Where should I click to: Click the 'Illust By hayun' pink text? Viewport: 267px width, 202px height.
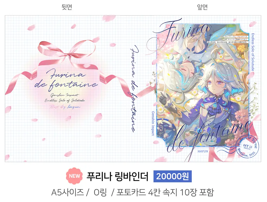pyautogui.click(x=65, y=107)
